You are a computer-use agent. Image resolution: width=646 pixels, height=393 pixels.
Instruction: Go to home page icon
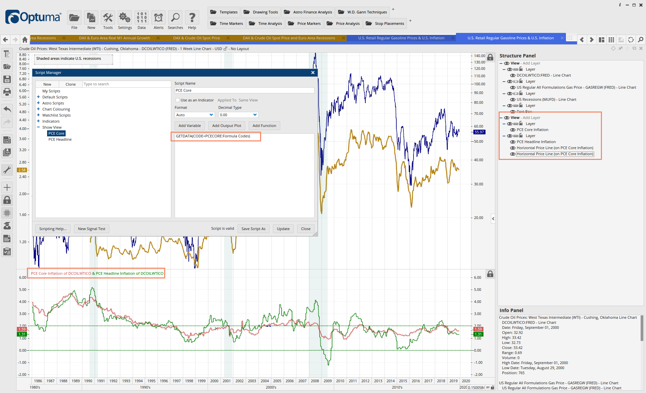pyautogui.click(x=25, y=40)
